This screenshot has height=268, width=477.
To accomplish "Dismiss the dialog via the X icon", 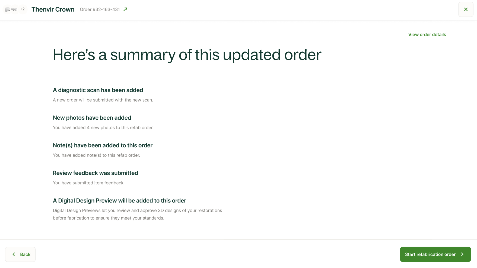I will tap(466, 9).
